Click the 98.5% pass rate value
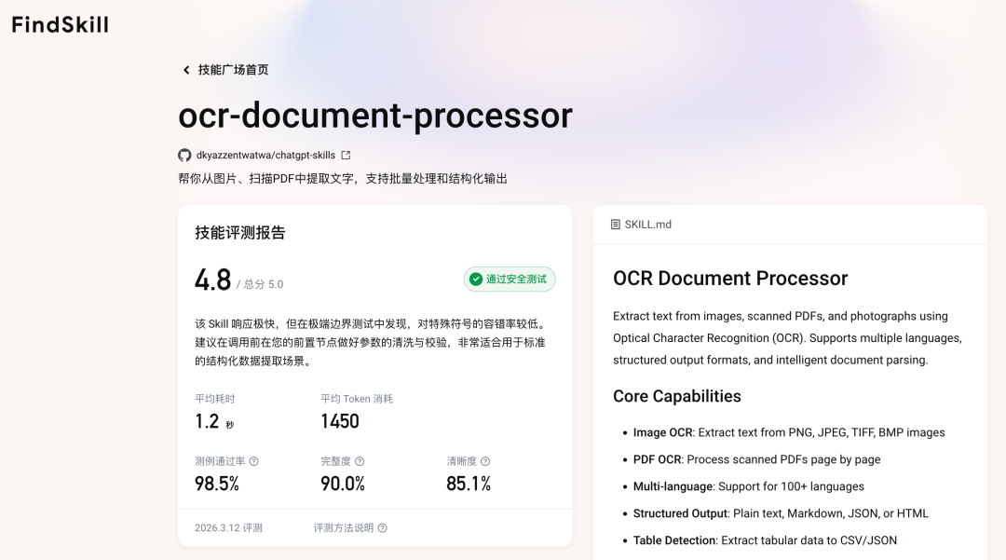 (217, 484)
